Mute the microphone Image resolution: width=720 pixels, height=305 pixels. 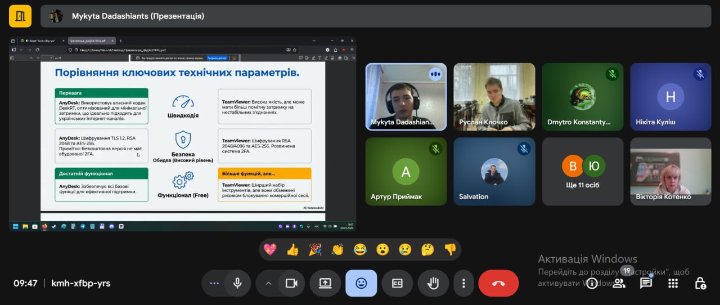pos(237,283)
